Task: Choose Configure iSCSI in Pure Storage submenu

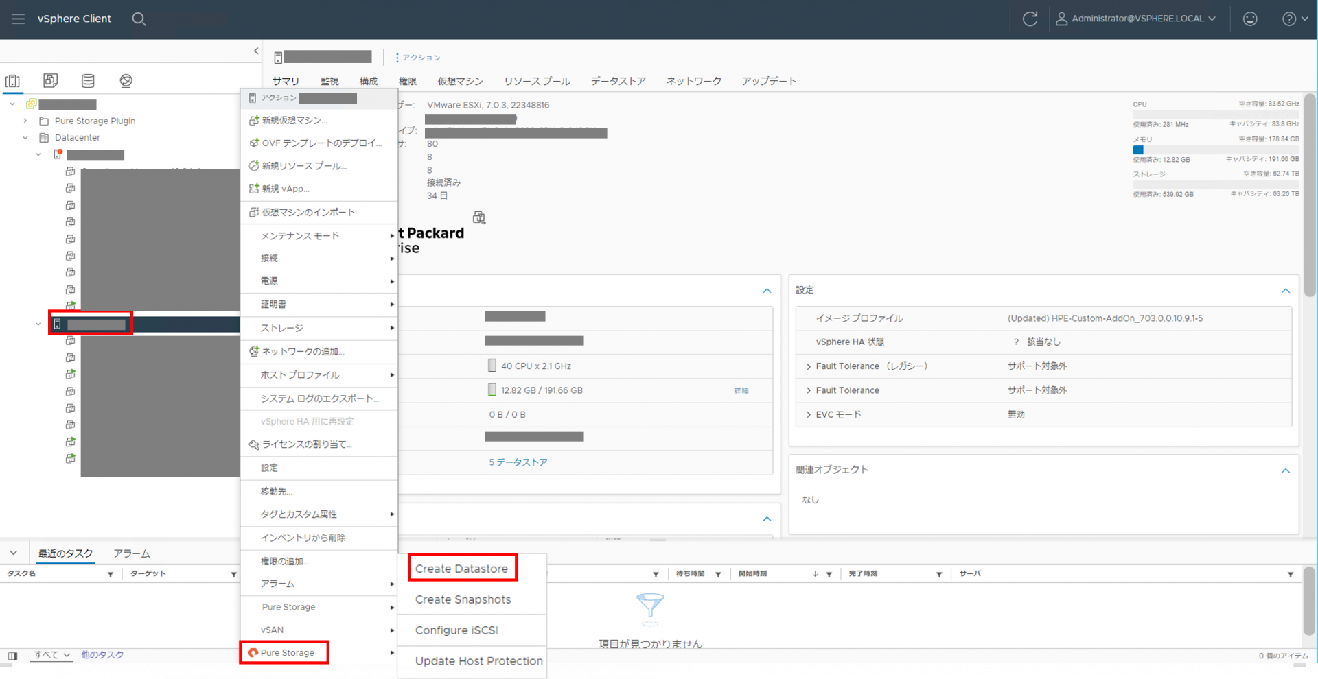Action: tap(456, 630)
